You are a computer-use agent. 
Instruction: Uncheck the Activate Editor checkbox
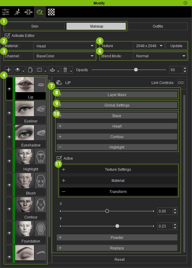click(7, 36)
